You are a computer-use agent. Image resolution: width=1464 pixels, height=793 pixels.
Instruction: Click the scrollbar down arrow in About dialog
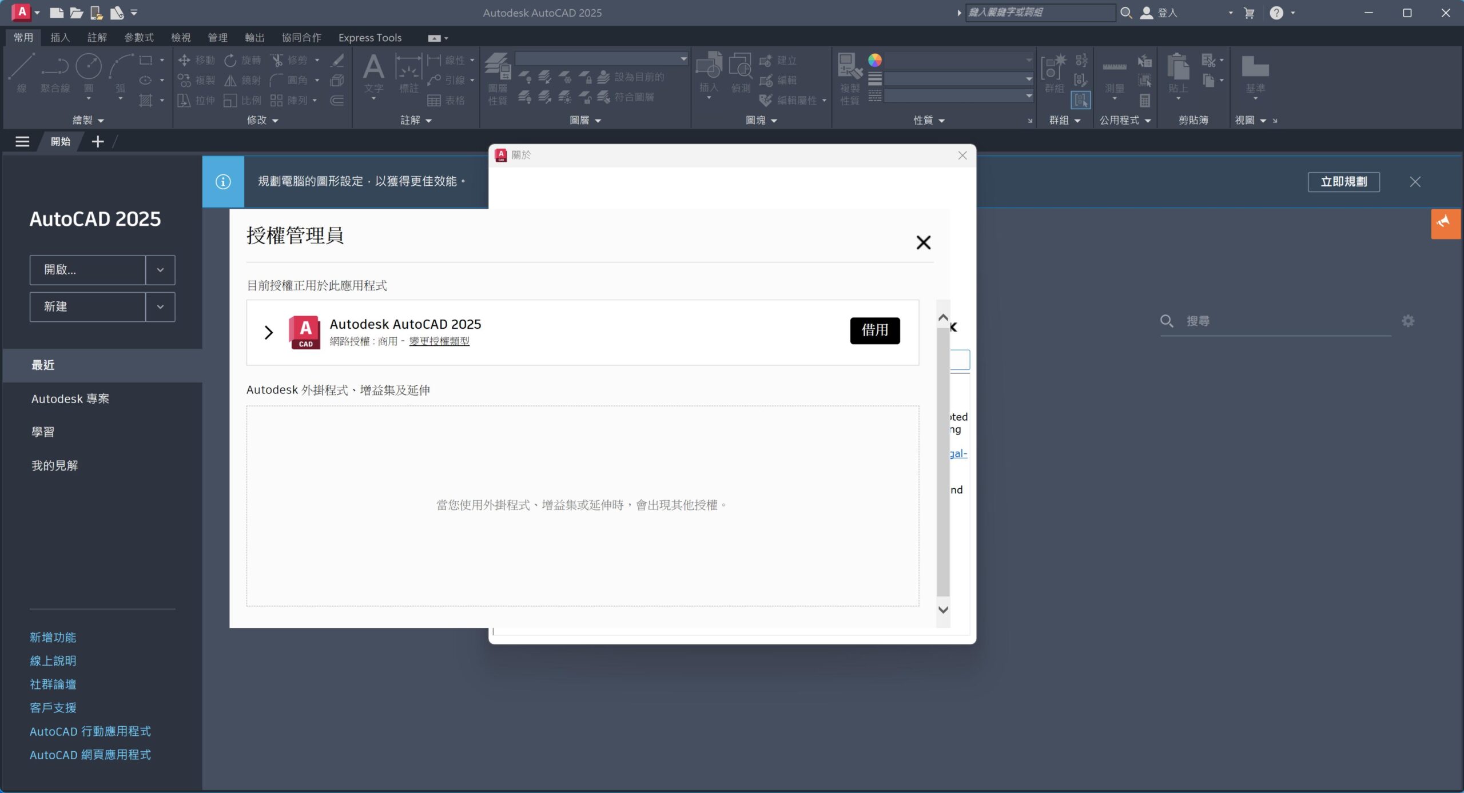click(x=943, y=609)
